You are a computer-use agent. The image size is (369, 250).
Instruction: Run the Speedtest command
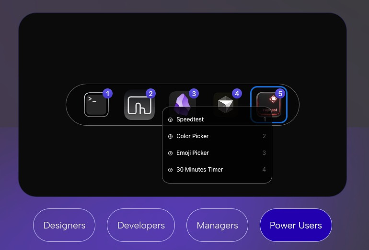[217, 120]
